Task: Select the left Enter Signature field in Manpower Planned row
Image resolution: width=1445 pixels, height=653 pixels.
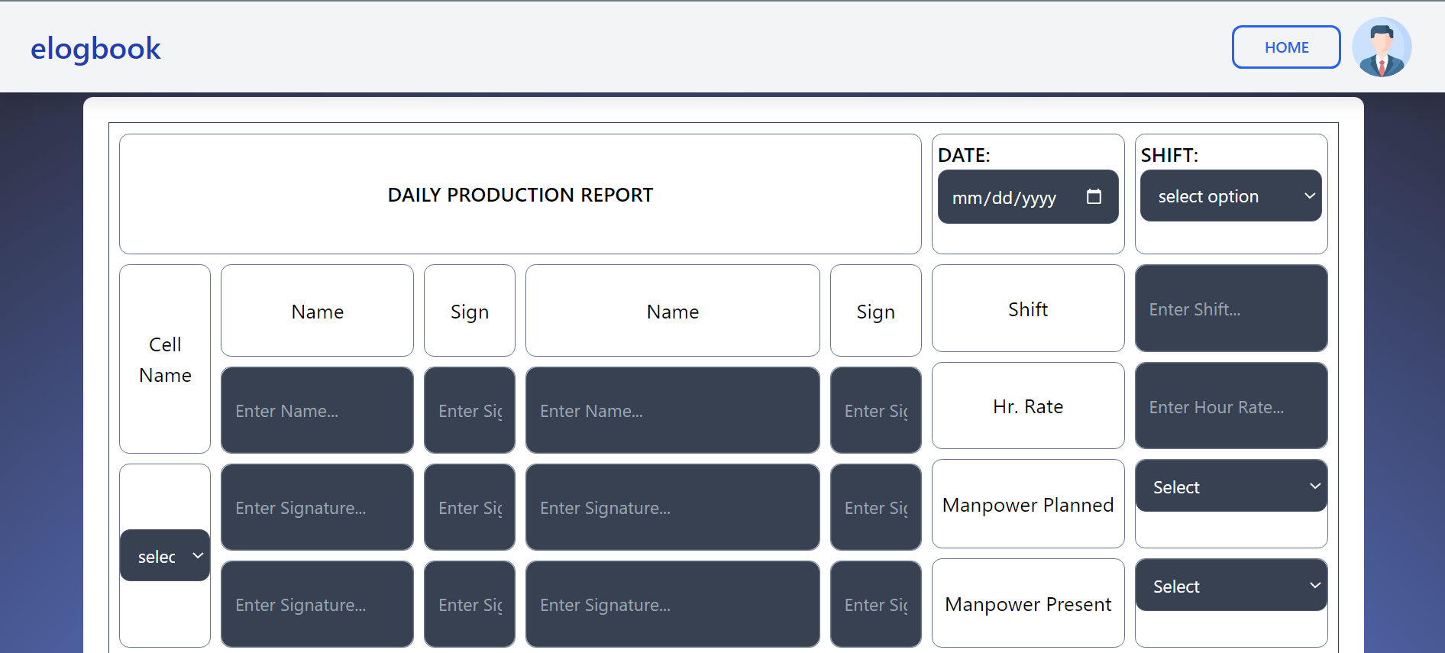Action: (317, 507)
